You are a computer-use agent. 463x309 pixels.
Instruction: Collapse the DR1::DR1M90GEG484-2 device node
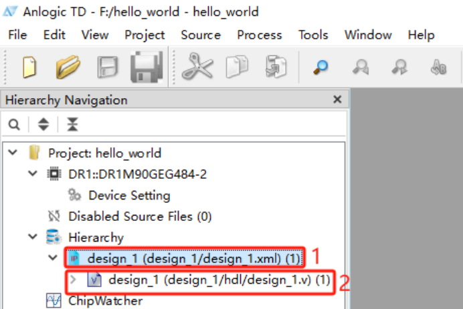tap(33, 174)
